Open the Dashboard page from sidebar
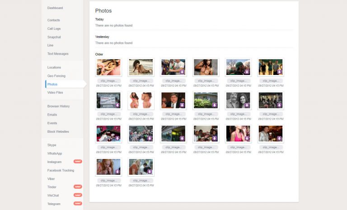The width and height of the screenshot is (347, 210). pos(55,8)
